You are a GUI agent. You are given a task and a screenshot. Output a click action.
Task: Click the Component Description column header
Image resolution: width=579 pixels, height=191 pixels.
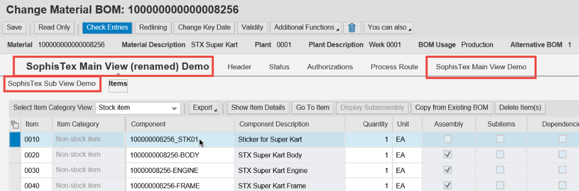click(x=290, y=124)
